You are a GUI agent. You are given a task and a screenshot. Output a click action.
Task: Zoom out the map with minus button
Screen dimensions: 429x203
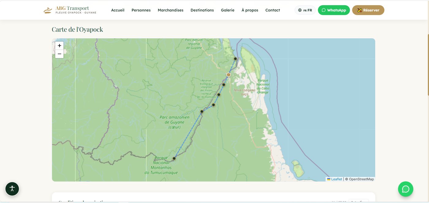pyautogui.click(x=59, y=54)
